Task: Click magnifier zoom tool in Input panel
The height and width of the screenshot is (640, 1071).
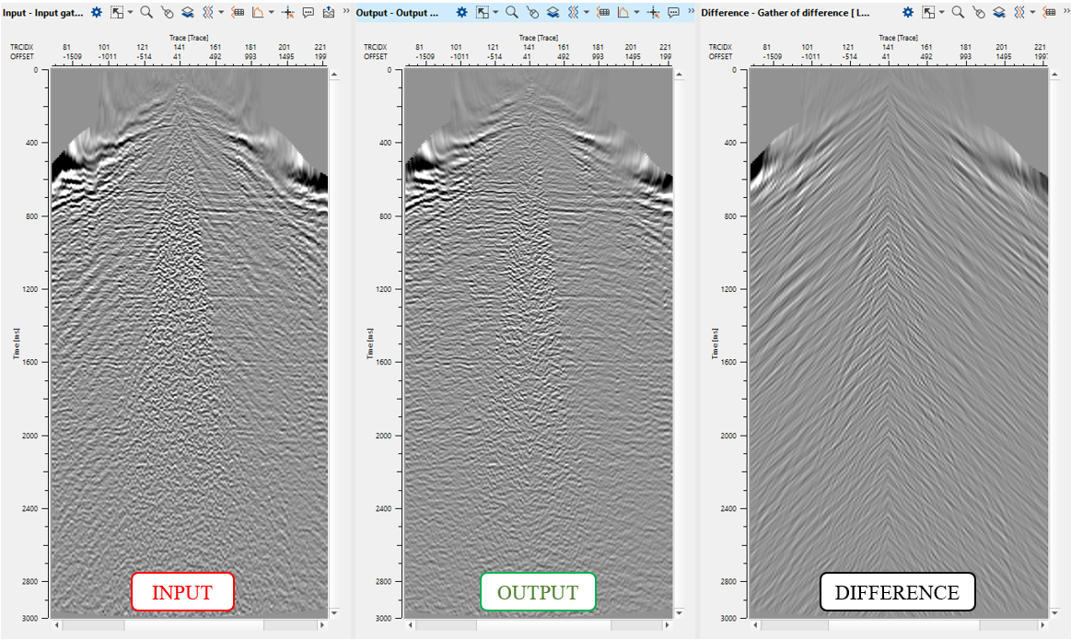Action: (146, 13)
